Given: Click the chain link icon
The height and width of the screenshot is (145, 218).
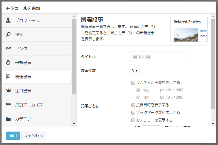Looking at the screenshot, I should click(x=9, y=48).
